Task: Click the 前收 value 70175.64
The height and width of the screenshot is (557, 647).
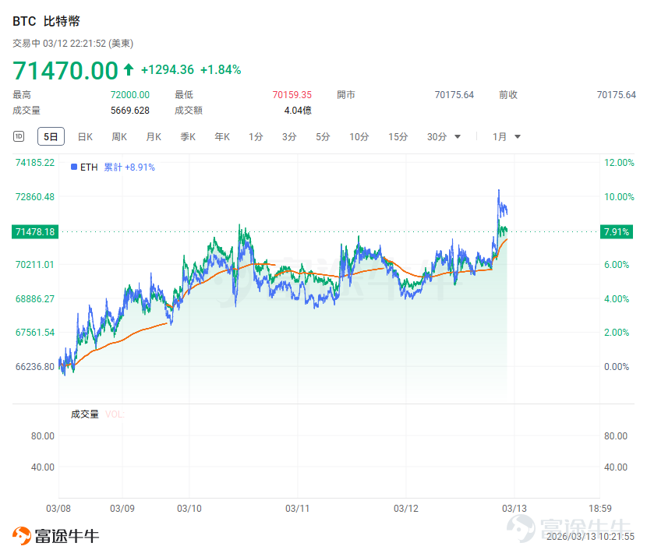Action: [x=617, y=95]
